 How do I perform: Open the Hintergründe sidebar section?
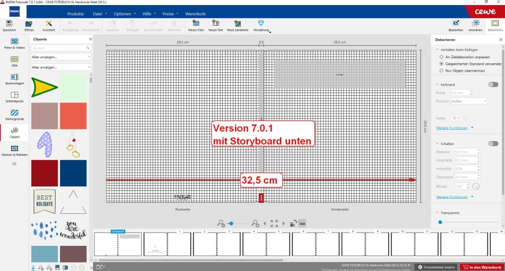[x=15, y=115]
